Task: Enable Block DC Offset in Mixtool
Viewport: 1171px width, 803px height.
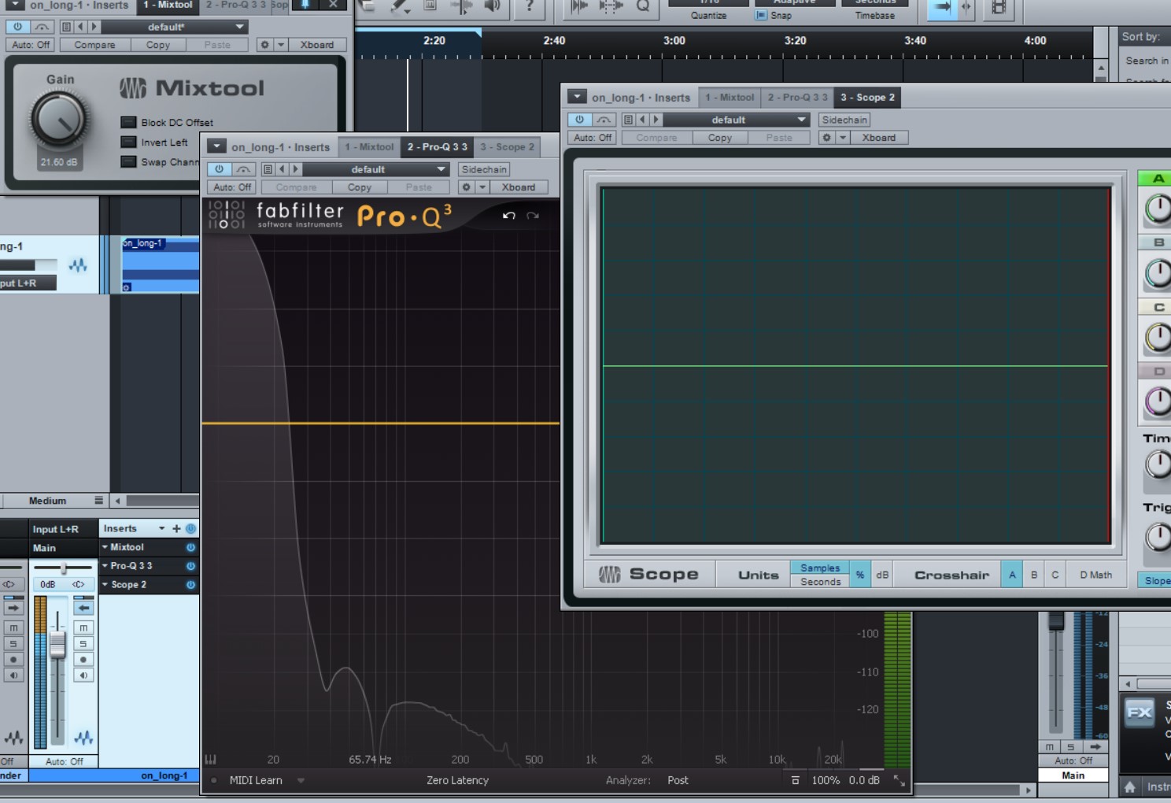Action: (128, 122)
